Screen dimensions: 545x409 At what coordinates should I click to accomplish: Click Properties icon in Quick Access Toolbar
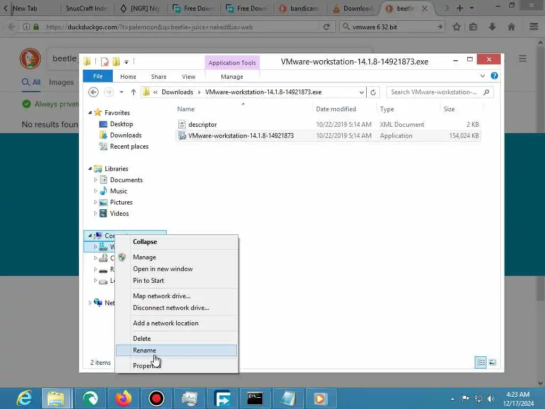(x=104, y=62)
